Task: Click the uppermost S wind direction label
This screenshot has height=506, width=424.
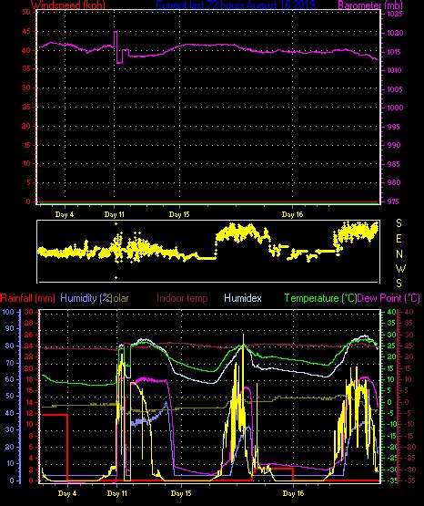Action: [x=399, y=223]
